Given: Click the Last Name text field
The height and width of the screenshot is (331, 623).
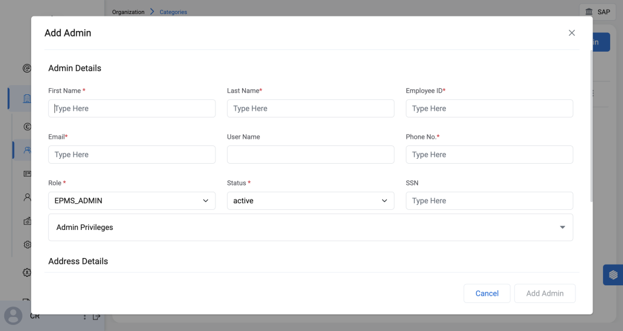Looking at the screenshot, I should [310, 108].
